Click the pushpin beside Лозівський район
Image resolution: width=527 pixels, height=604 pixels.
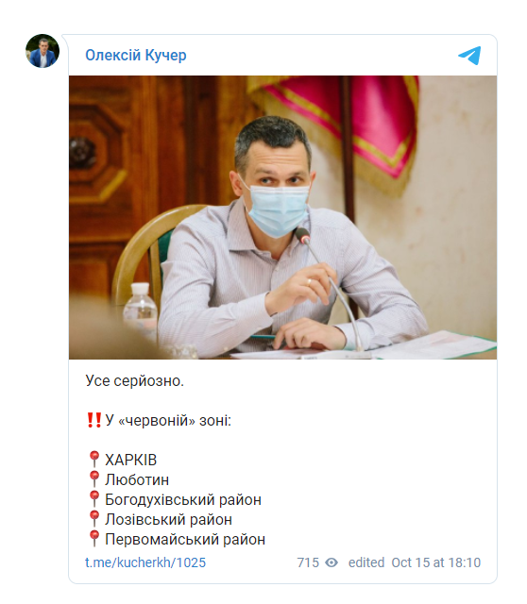pyautogui.click(x=93, y=519)
